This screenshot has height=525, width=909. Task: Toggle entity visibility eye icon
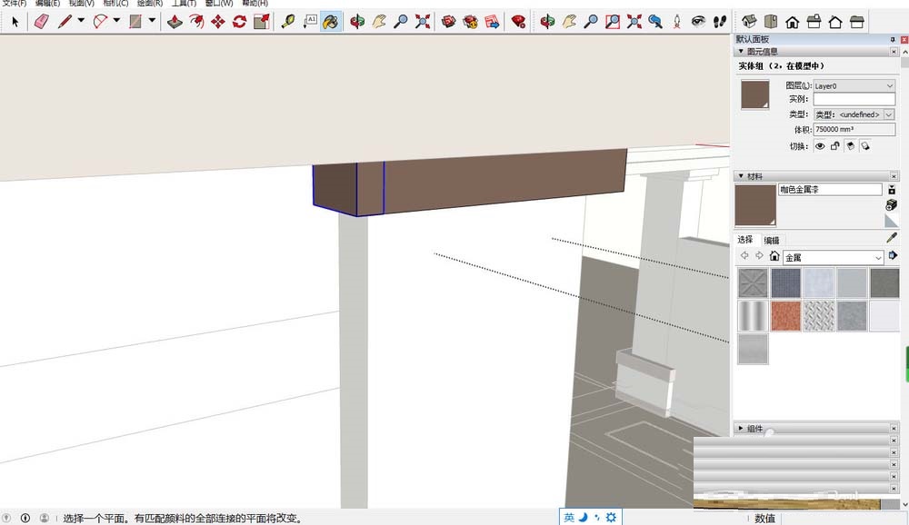click(x=820, y=145)
